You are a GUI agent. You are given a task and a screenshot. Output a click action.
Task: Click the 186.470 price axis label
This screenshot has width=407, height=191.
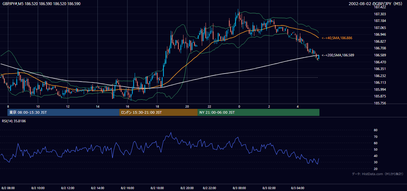(380, 62)
